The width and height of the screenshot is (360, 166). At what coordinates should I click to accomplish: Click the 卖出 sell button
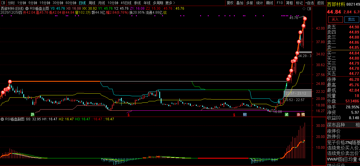(351, 20)
